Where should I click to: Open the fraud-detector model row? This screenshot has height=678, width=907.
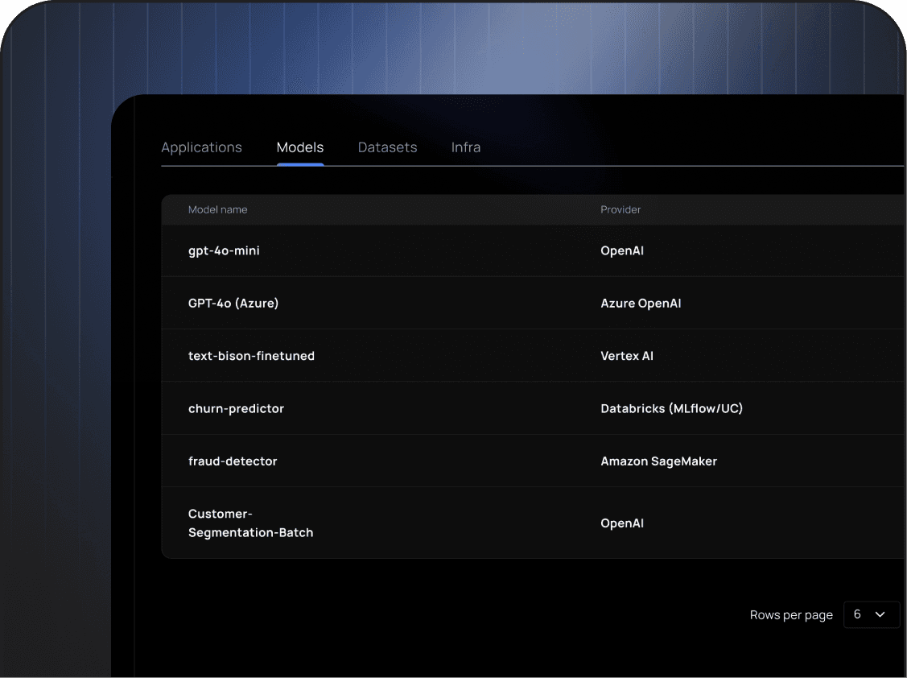click(233, 461)
